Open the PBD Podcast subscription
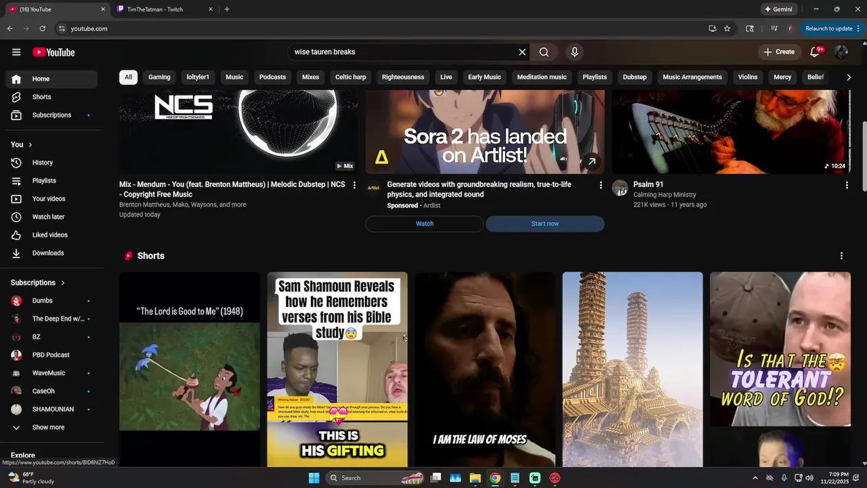Image resolution: width=867 pixels, height=488 pixels. click(51, 355)
